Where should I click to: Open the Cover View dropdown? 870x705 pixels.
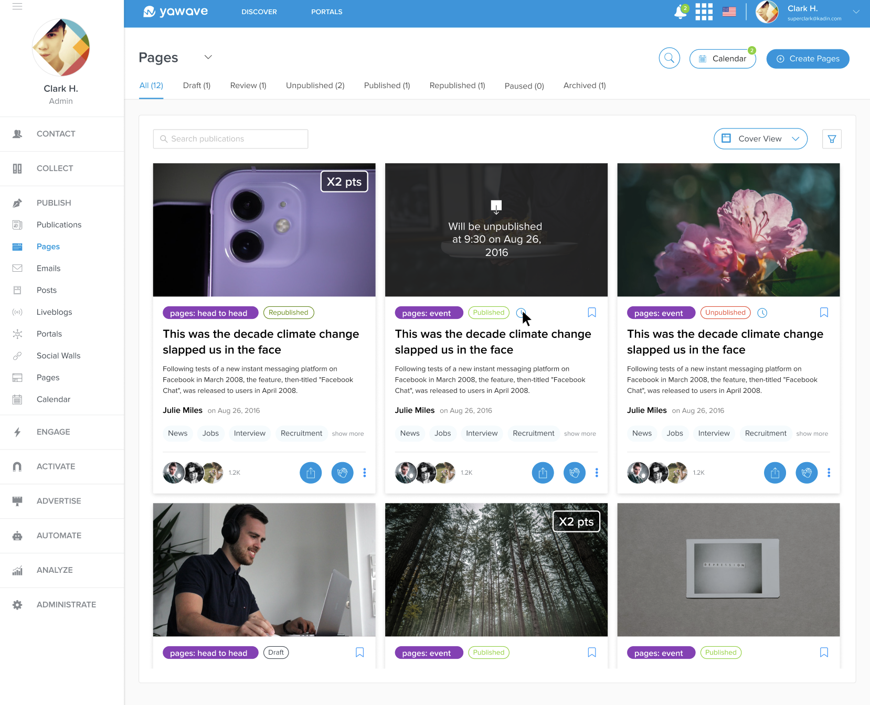pos(760,138)
